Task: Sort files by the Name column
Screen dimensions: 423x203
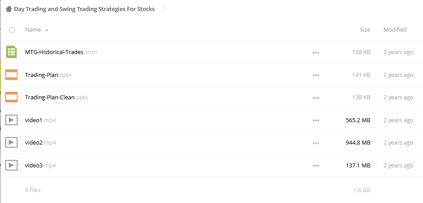Action: coord(33,30)
